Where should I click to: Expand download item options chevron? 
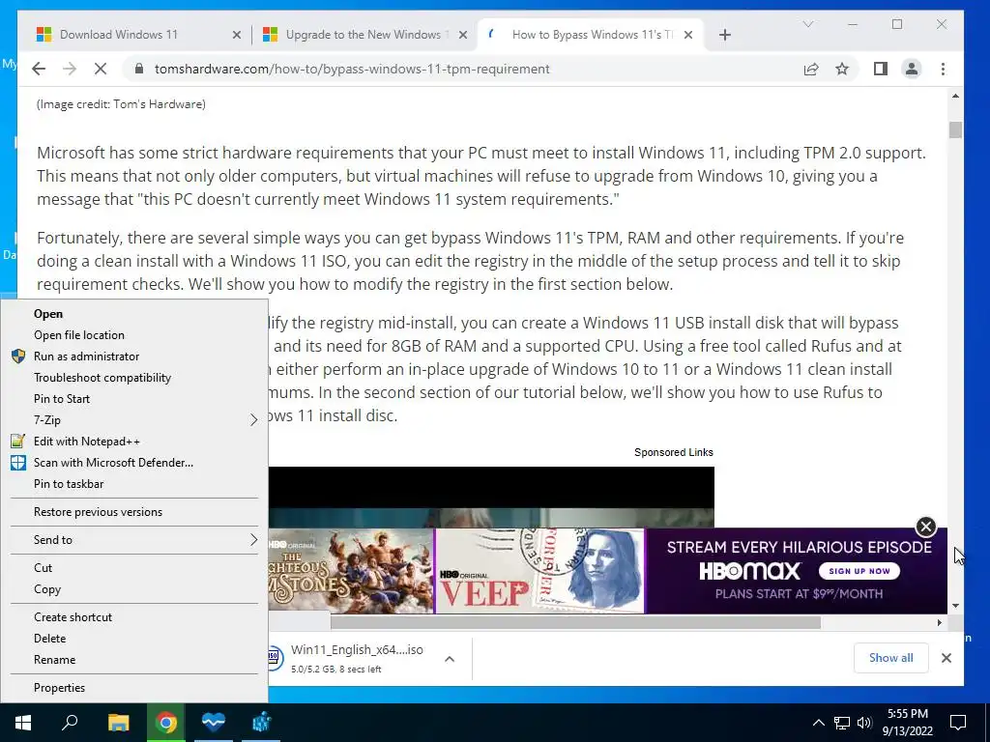(450, 659)
